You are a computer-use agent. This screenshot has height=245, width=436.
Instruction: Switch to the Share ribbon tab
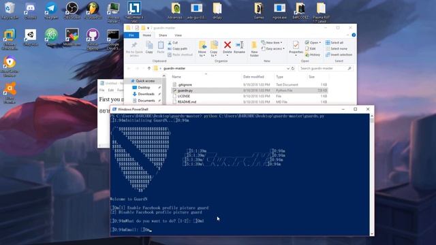tap(163, 35)
